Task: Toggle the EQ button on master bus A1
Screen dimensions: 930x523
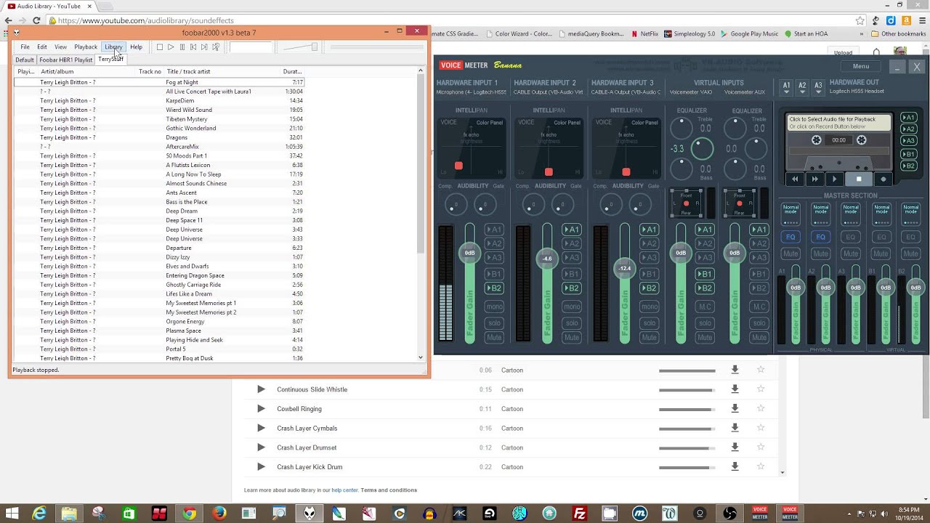Action: click(790, 237)
